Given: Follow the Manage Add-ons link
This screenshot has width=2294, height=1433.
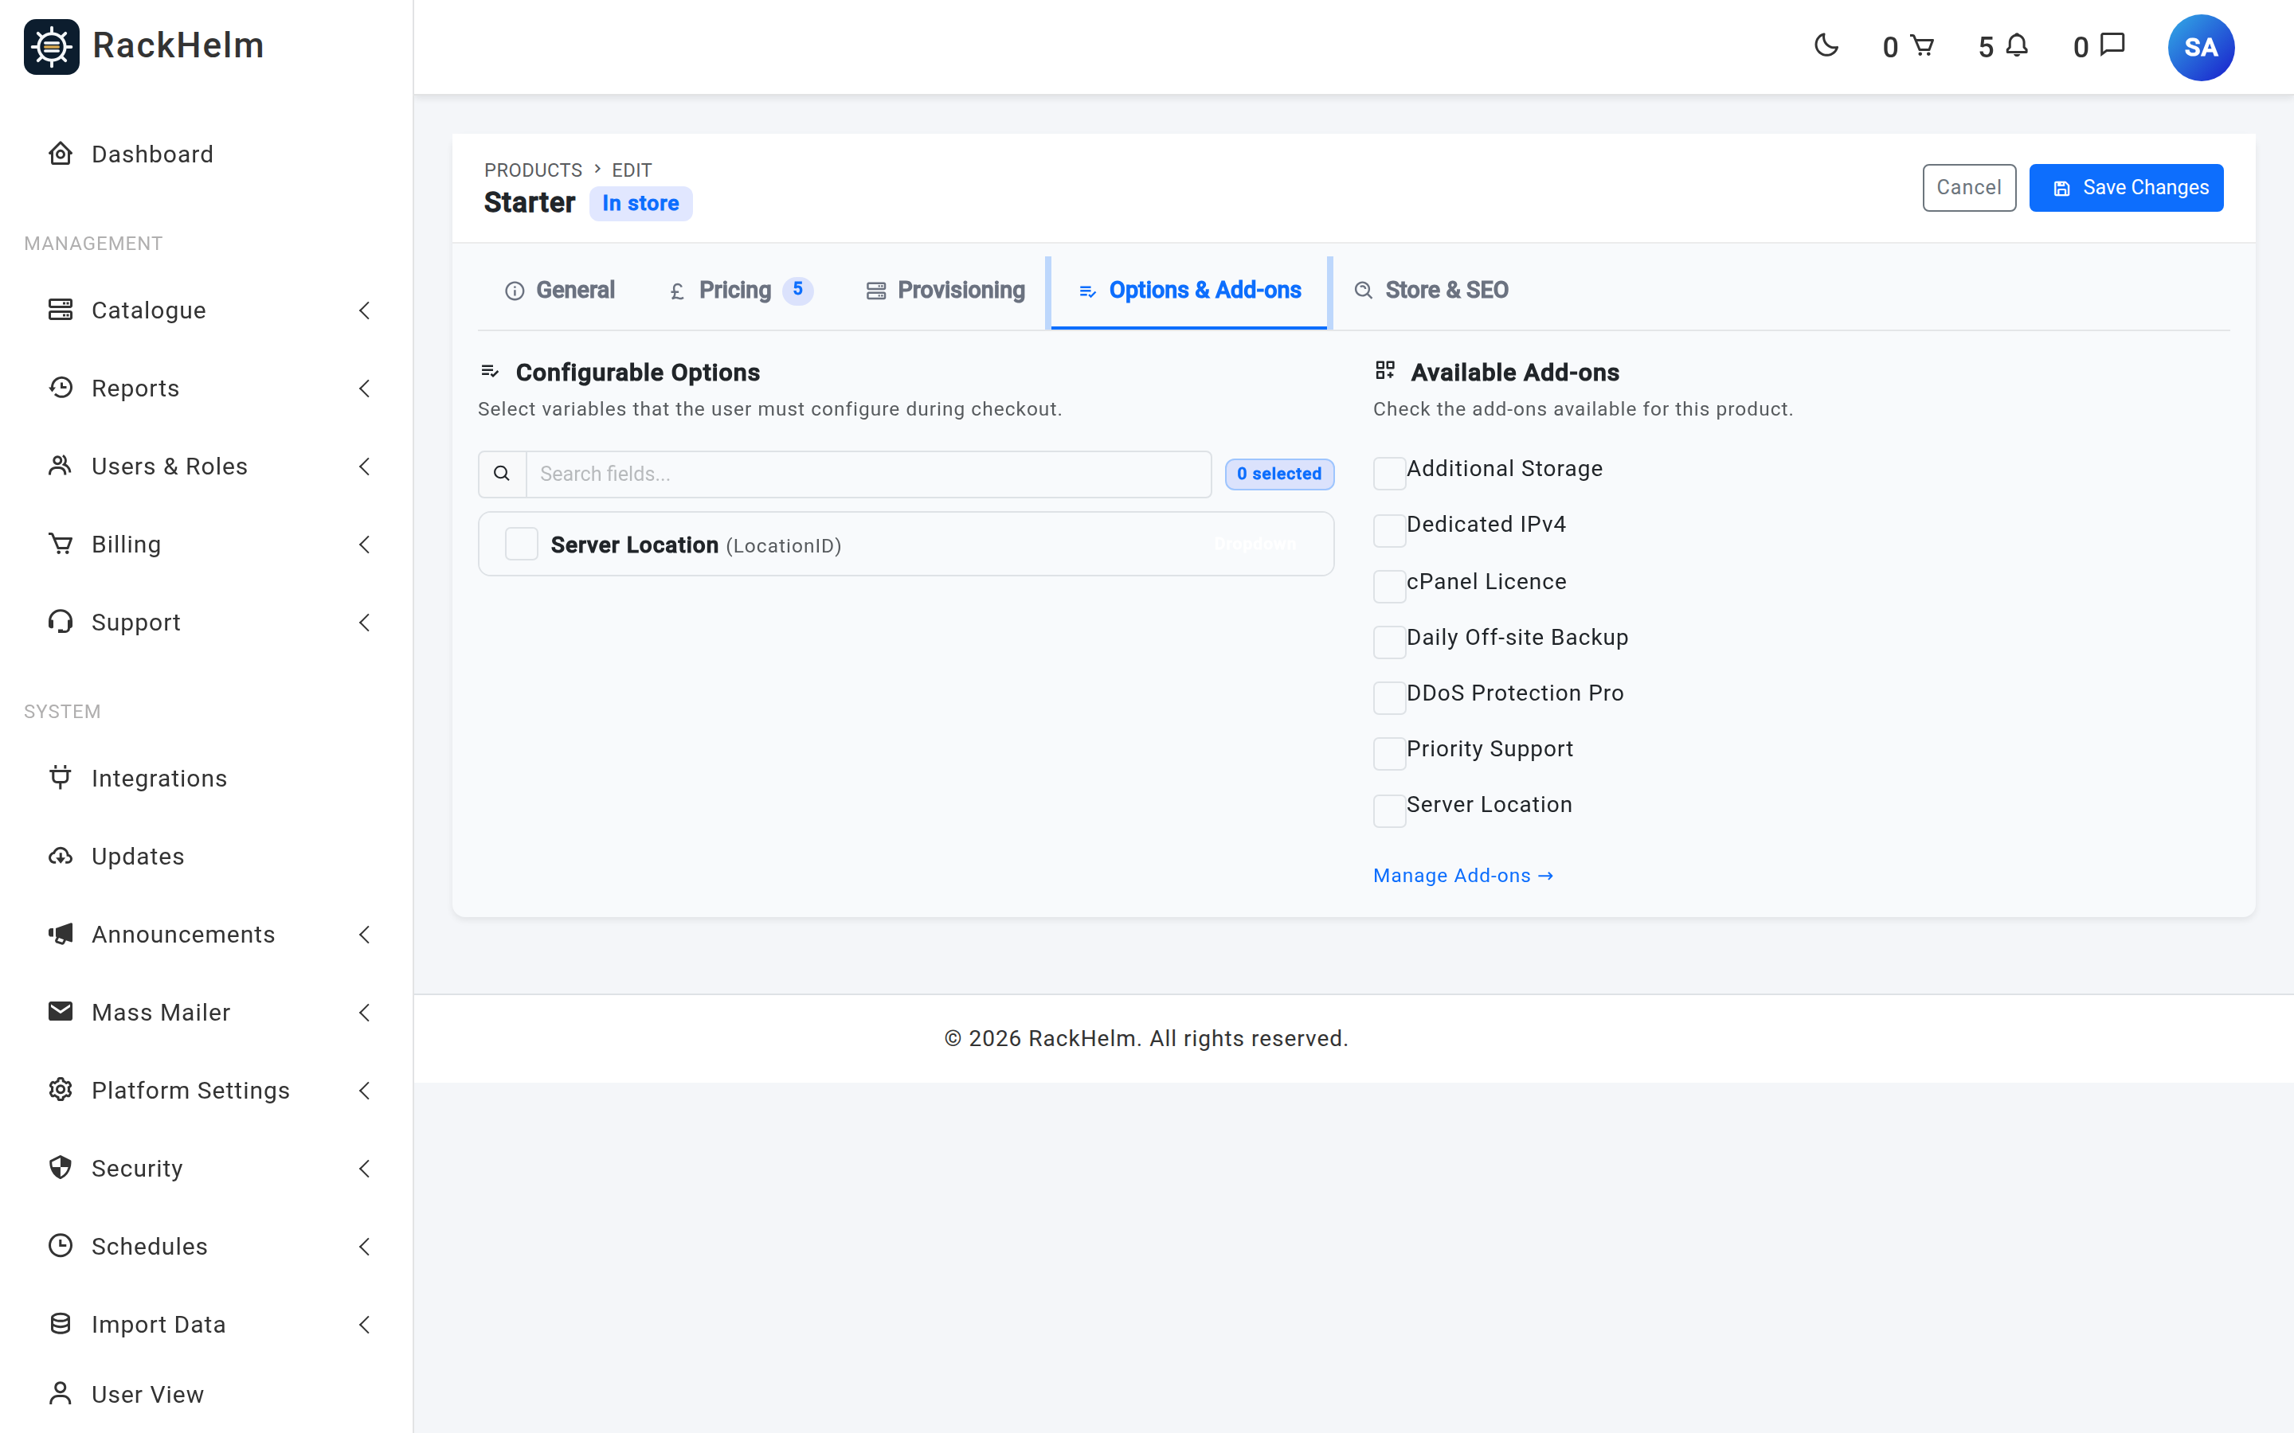Looking at the screenshot, I should 1462,876.
